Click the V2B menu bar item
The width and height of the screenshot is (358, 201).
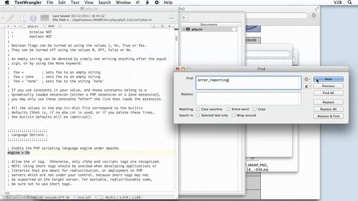coord(338,2)
